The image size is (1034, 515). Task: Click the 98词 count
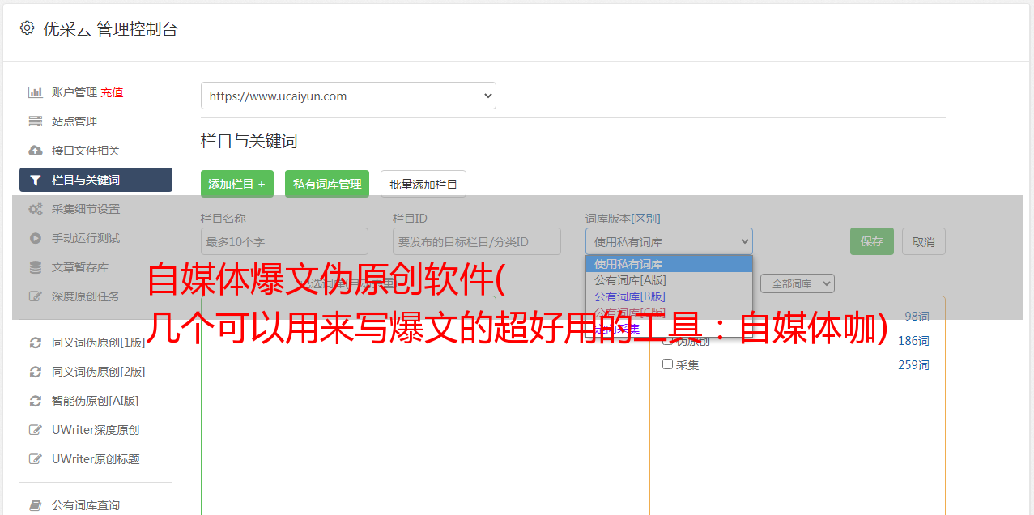point(917,317)
